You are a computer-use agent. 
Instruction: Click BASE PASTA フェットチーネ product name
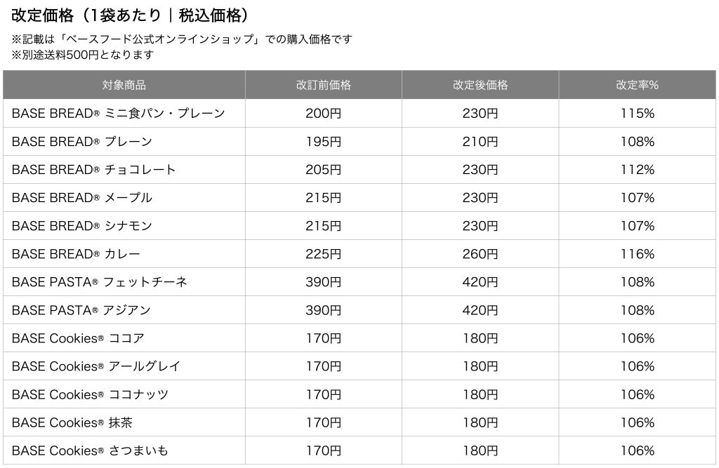[x=100, y=282]
